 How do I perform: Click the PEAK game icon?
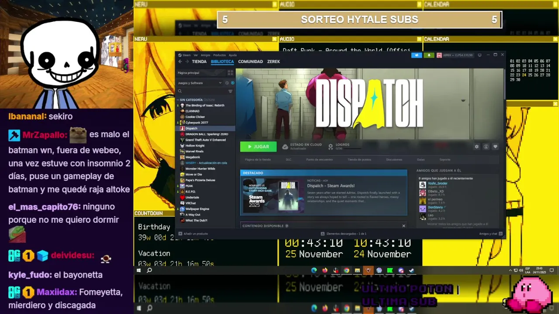tap(183, 186)
